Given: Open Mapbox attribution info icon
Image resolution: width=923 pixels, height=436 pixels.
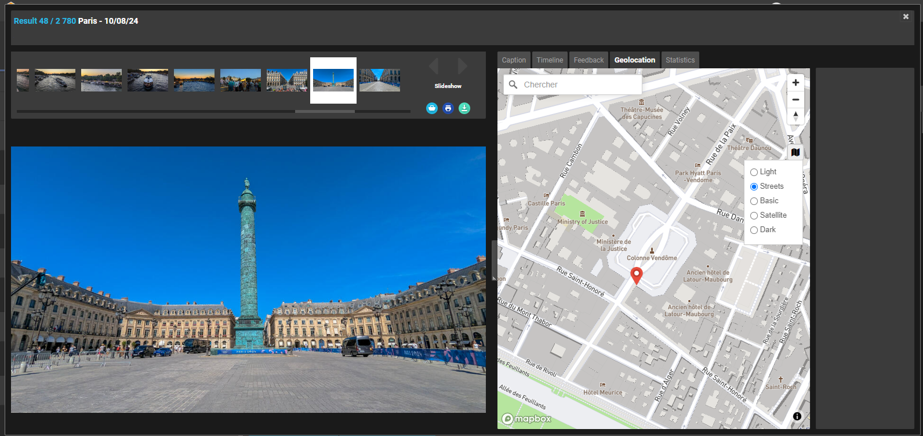Looking at the screenshot, I should 797,416.
